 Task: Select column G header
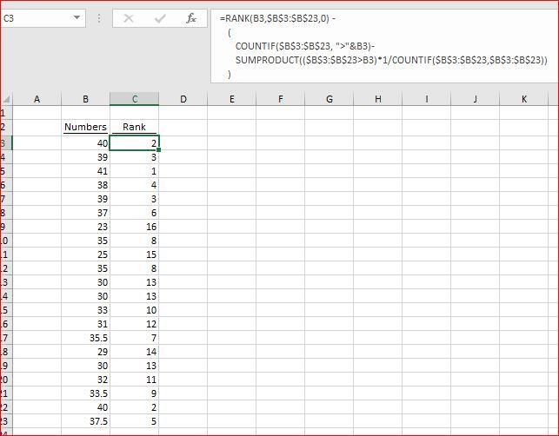point(329,99)
